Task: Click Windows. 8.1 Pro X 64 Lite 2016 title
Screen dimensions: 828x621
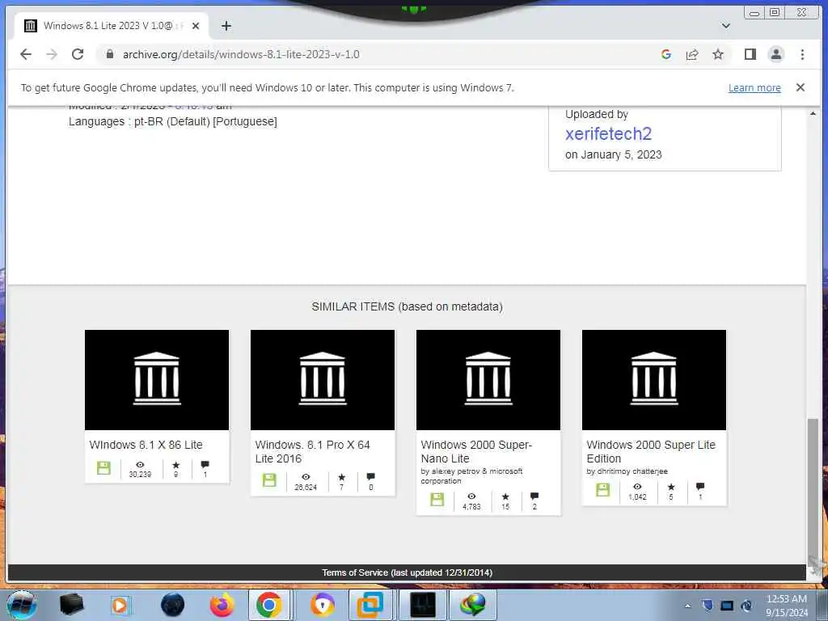Action: point(313,452)
